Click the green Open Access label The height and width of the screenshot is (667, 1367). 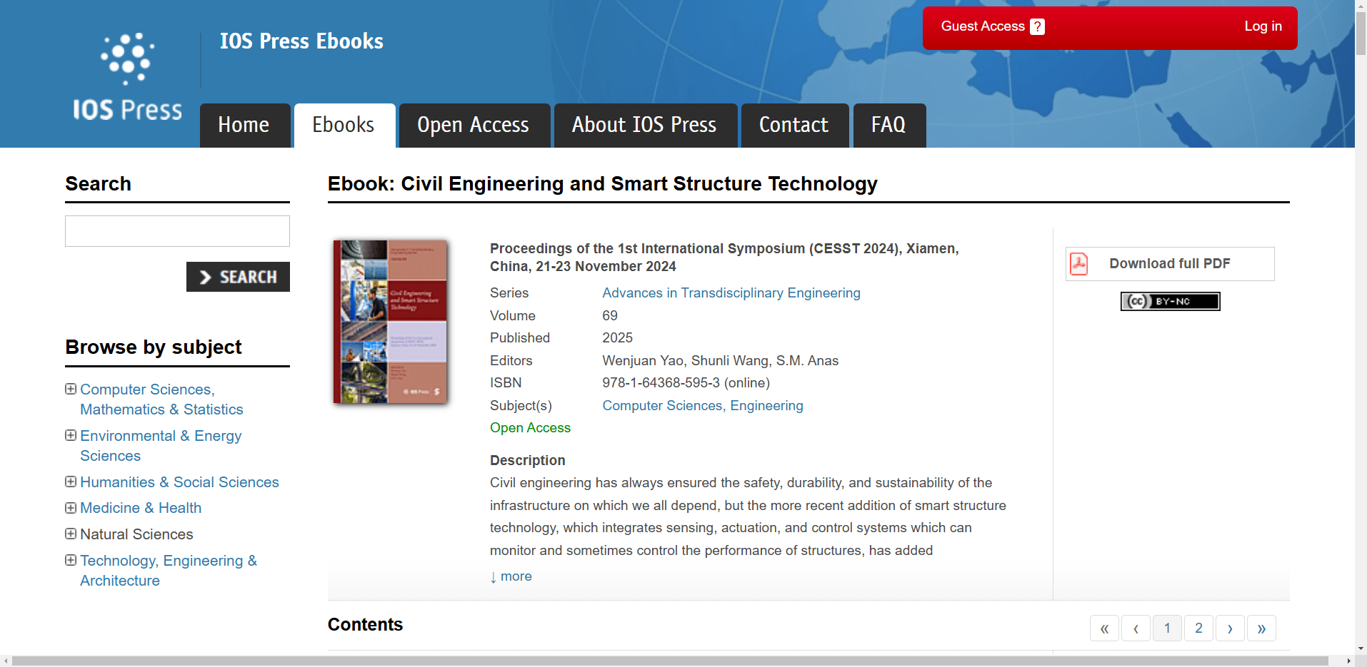tap(530, 428)
